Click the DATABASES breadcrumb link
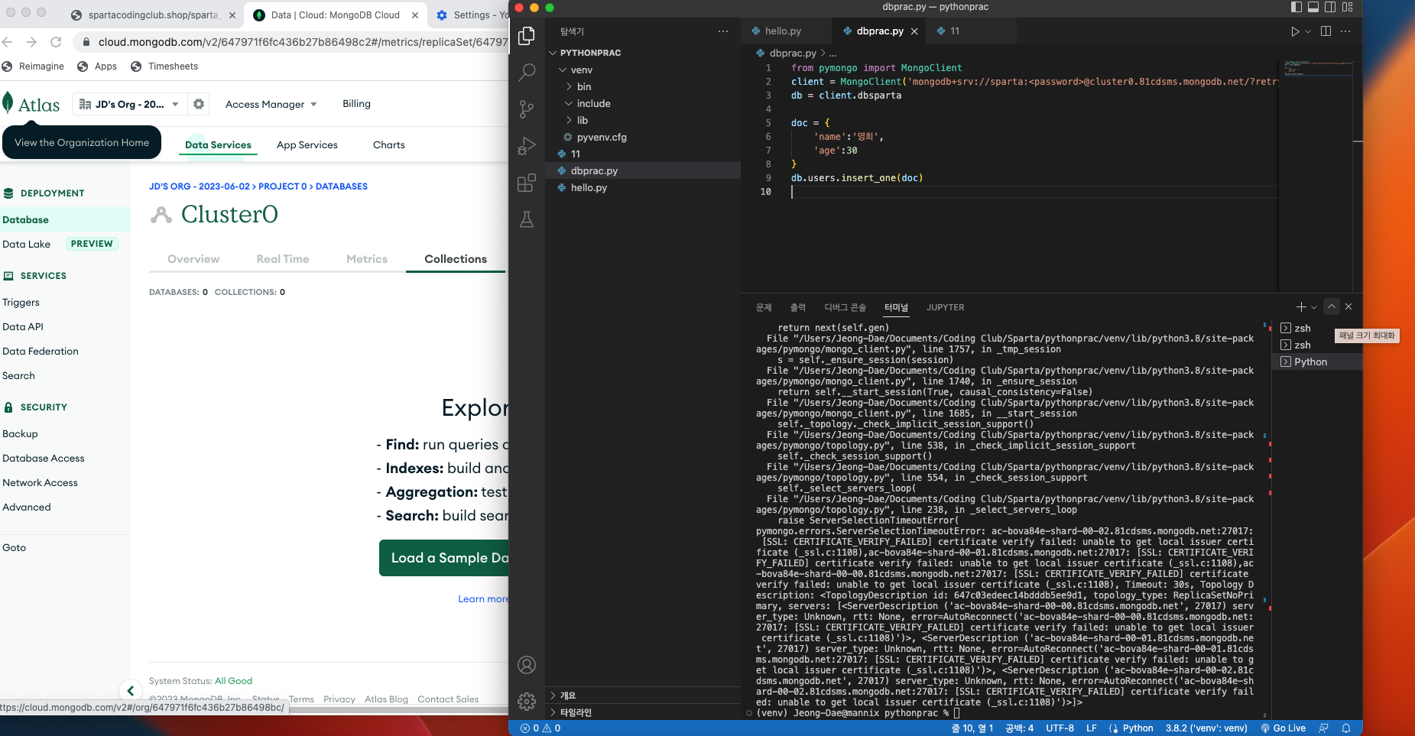Image resolution: width=1415 pixels, height=736 pixels. [342, 186]
